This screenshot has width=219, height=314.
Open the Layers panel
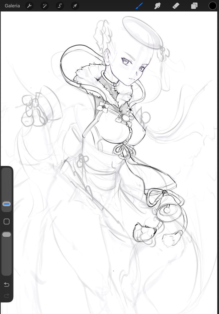coord(194,5)
